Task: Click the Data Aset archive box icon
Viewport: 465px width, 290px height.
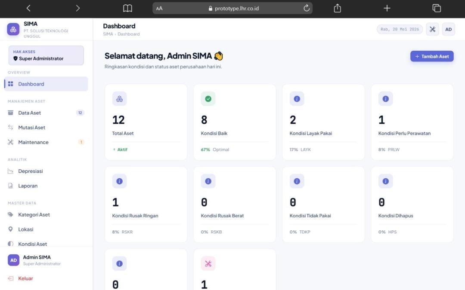Action: [11, 113]
